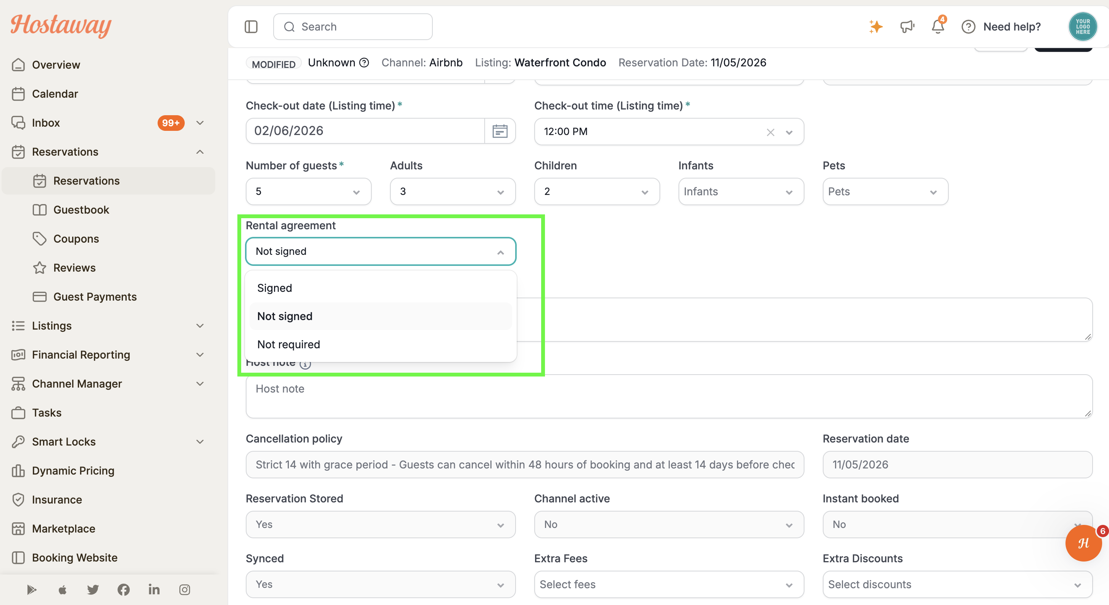This screenshot has height=605, width=1109.
Task: Click the Host note text area
Action: click(669, 396)
